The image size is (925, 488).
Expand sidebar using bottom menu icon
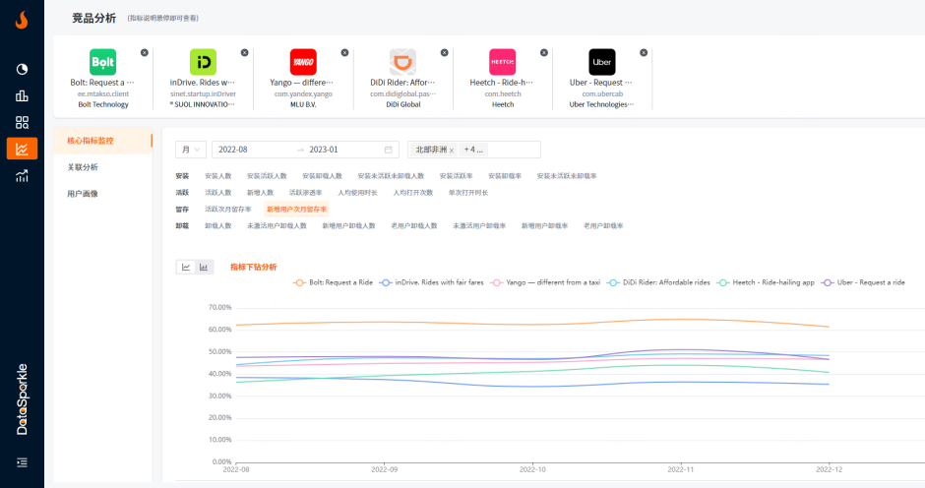coord(22,462)
